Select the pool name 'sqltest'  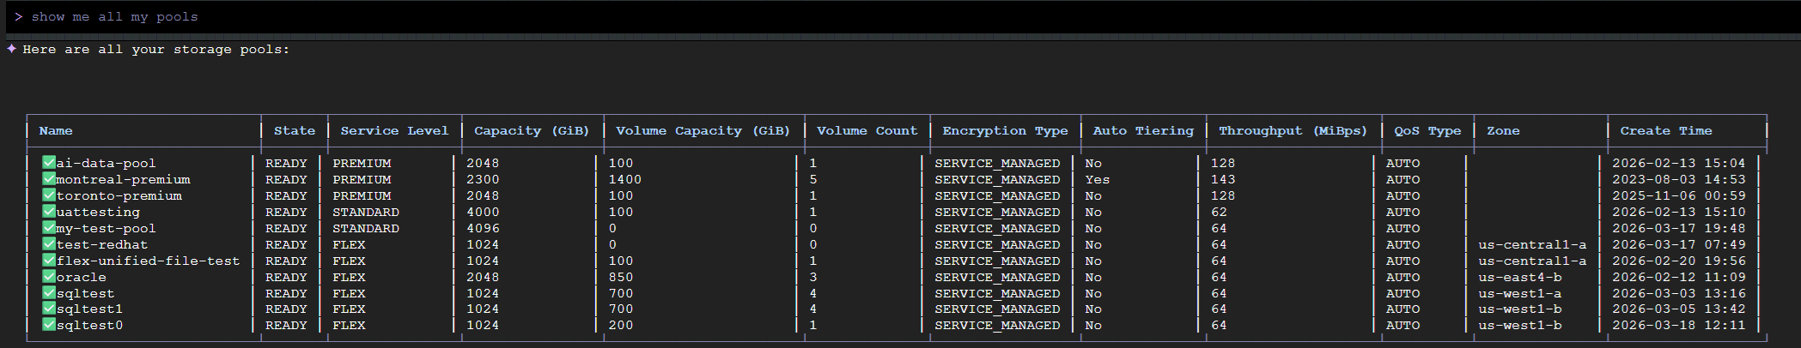tap(85, 293)
